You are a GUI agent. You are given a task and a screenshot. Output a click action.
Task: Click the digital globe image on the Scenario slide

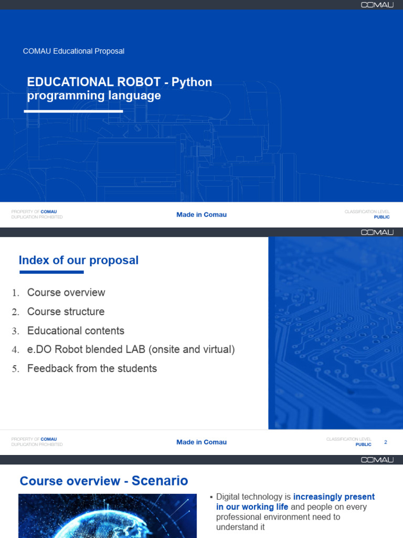[107, 516]
